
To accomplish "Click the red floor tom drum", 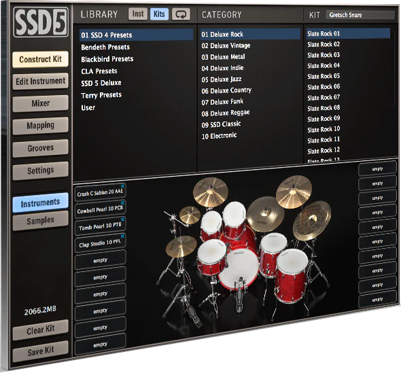I will [x=292, y=276].
